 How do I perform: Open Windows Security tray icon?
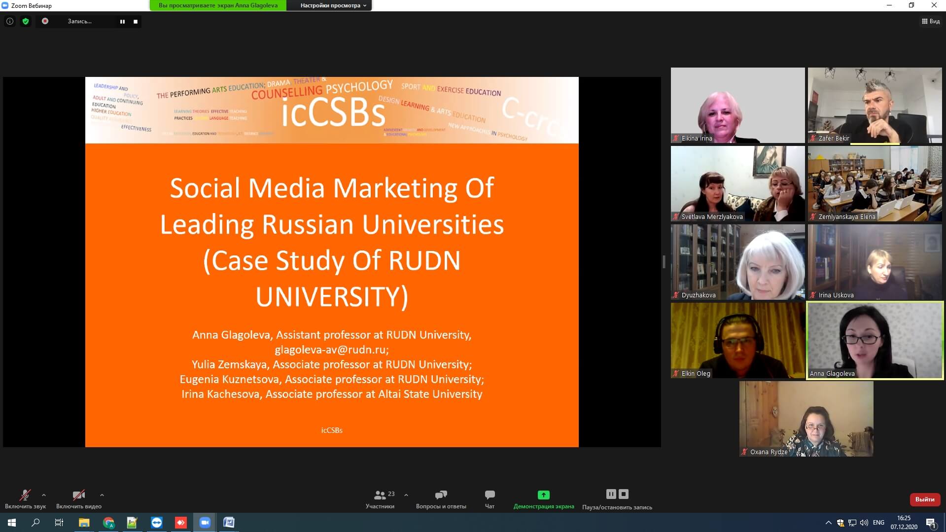841,522
